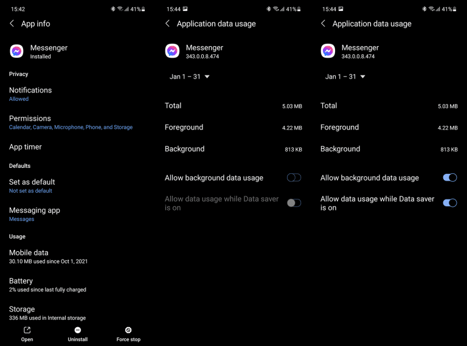Disable the switched-on Allow background data usage toggle
Screen dimensions: 467x346
(450, 178)
